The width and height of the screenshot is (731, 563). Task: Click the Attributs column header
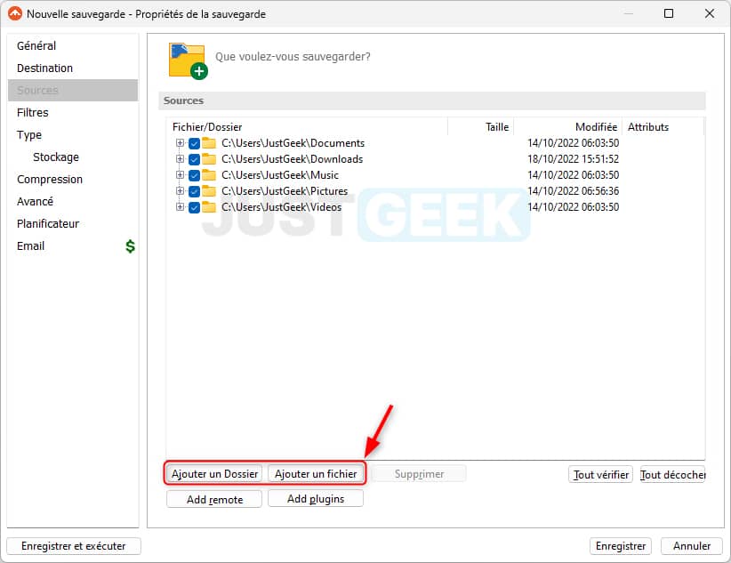(x=663, y=127)
